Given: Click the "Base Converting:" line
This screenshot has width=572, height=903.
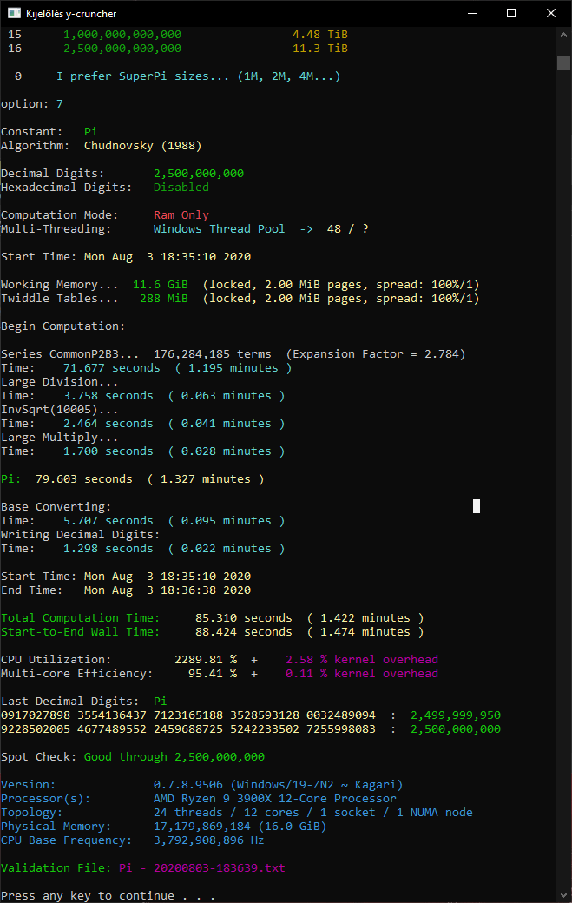Looking at the screenshot, I should pyautogui.click(x=56, y=507).
